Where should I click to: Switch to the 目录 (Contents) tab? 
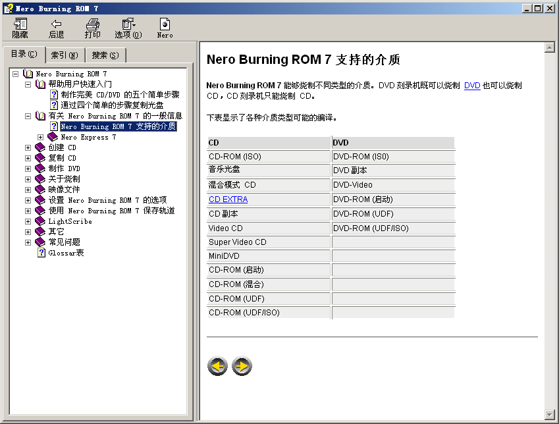click(24, 54)
